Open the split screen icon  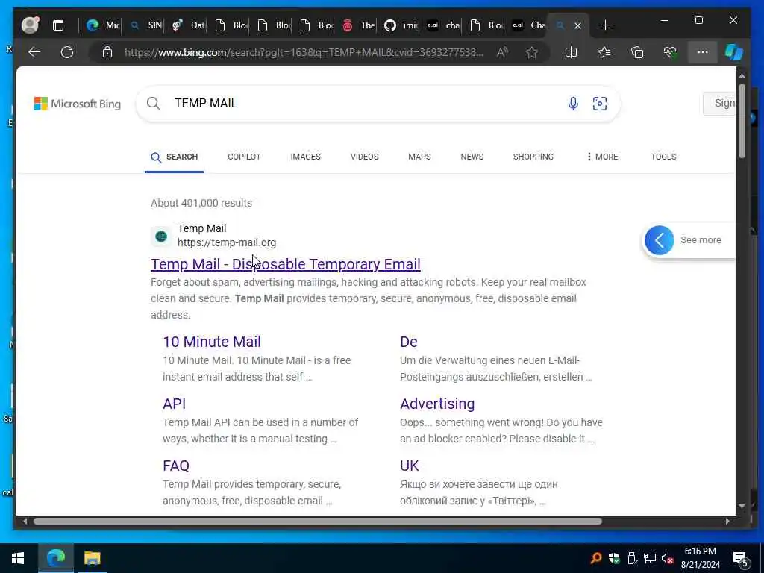point(571,52)
